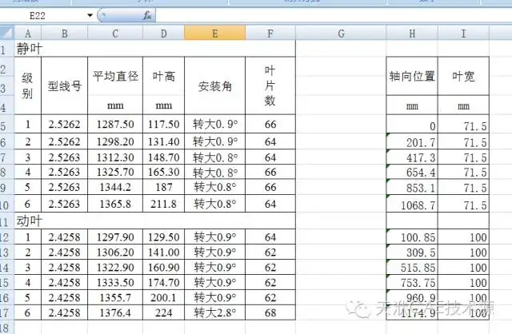Click the 叶高 header cell
This screenshot has width=512, height=334.
click(163, 77)
